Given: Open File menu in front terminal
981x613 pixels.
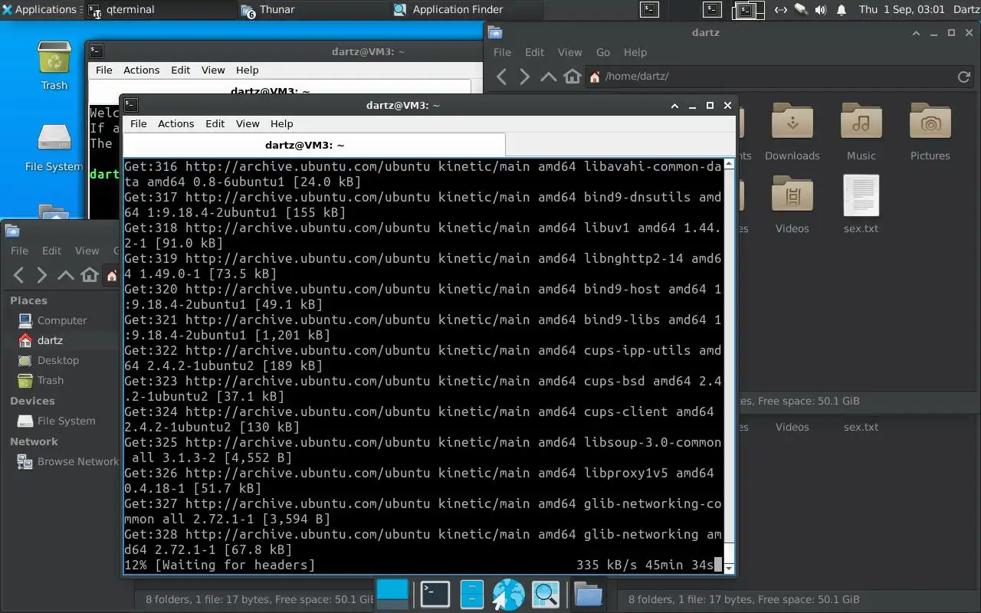Looking at the screenshot, I should tap(139, 123).
